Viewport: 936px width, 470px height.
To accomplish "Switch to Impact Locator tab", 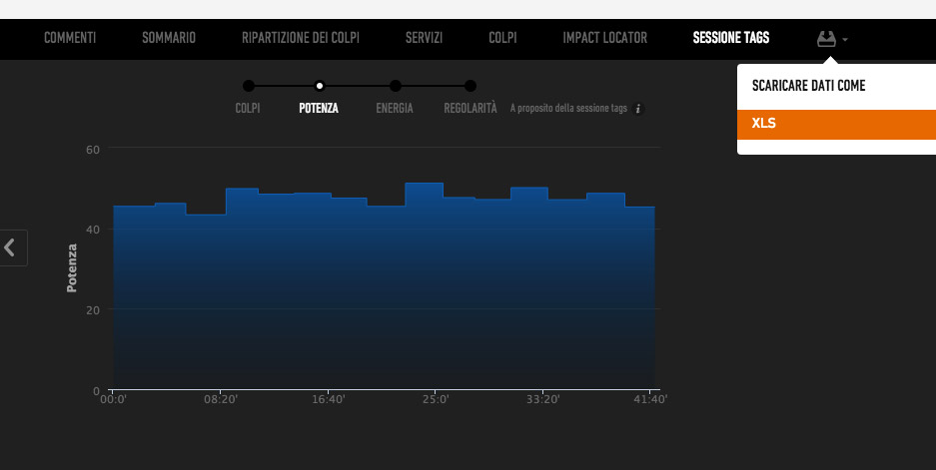I will pyautogui.click(x=604, y=38).
